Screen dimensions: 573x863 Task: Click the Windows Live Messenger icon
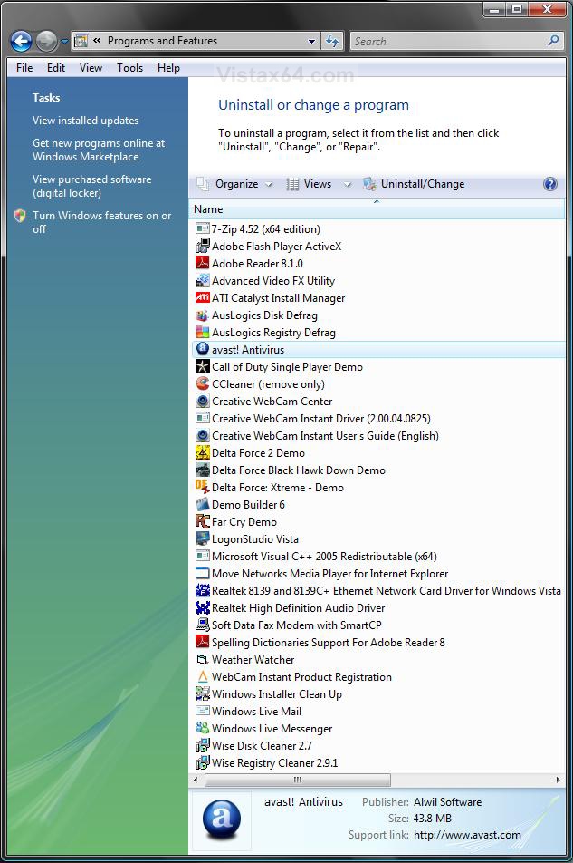click(202, 728)
